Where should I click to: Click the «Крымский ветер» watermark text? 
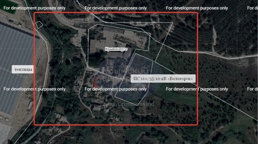pyautogui.click(x=125, y=75)
